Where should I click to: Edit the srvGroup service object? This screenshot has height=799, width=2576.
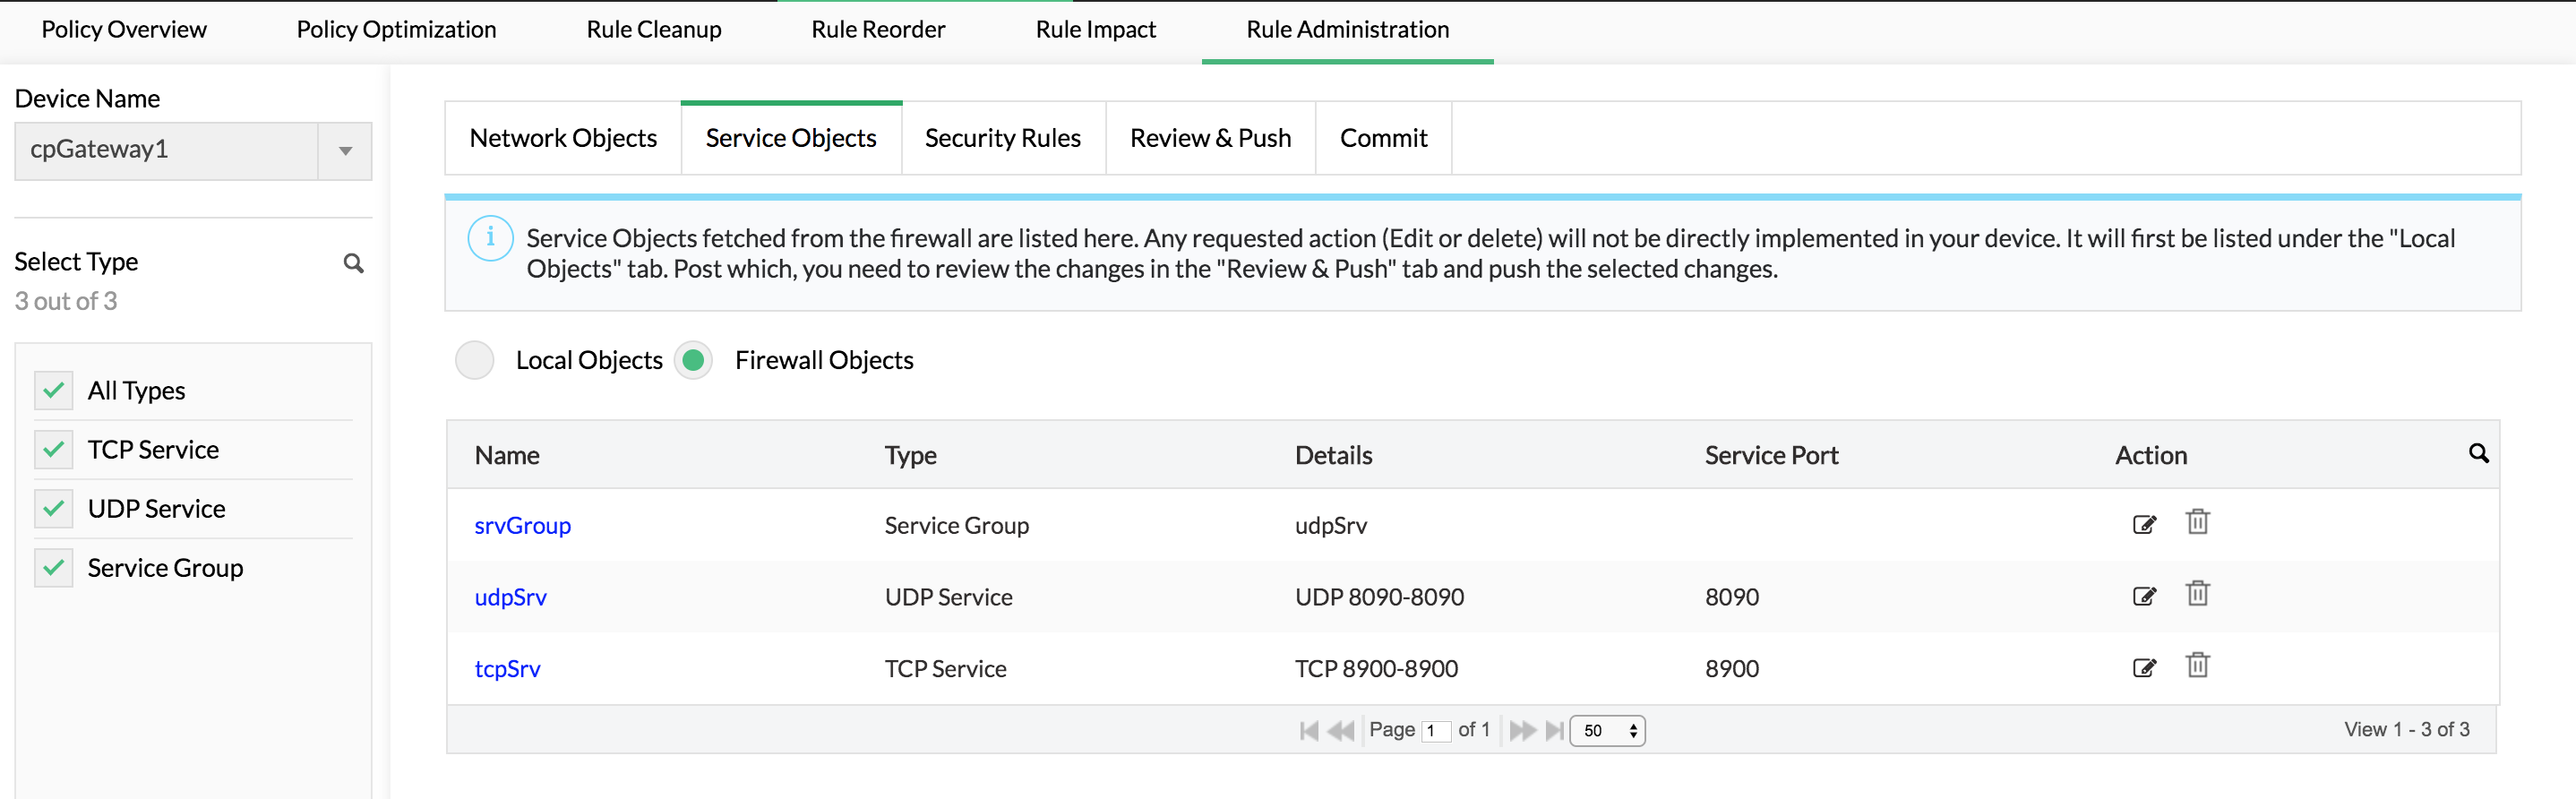(x=2143, y=525)
